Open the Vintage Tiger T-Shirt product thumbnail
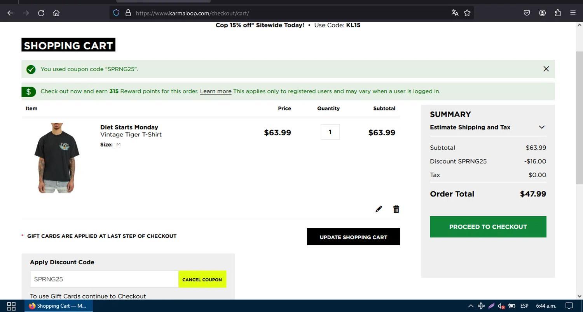 [x=57, y=158]
